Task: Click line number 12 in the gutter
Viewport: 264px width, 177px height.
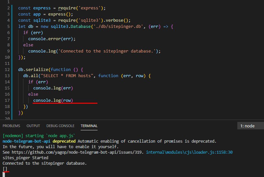Action: pos(7,69)
